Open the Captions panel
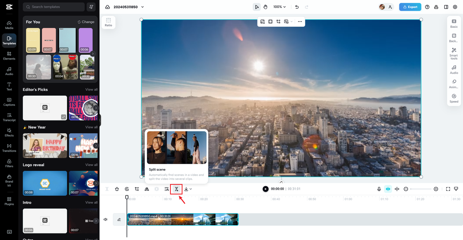Screen dimensions: 463x240 click(9, 102)
